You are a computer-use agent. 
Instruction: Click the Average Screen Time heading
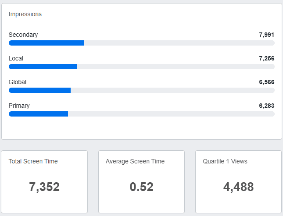[135, 161]
